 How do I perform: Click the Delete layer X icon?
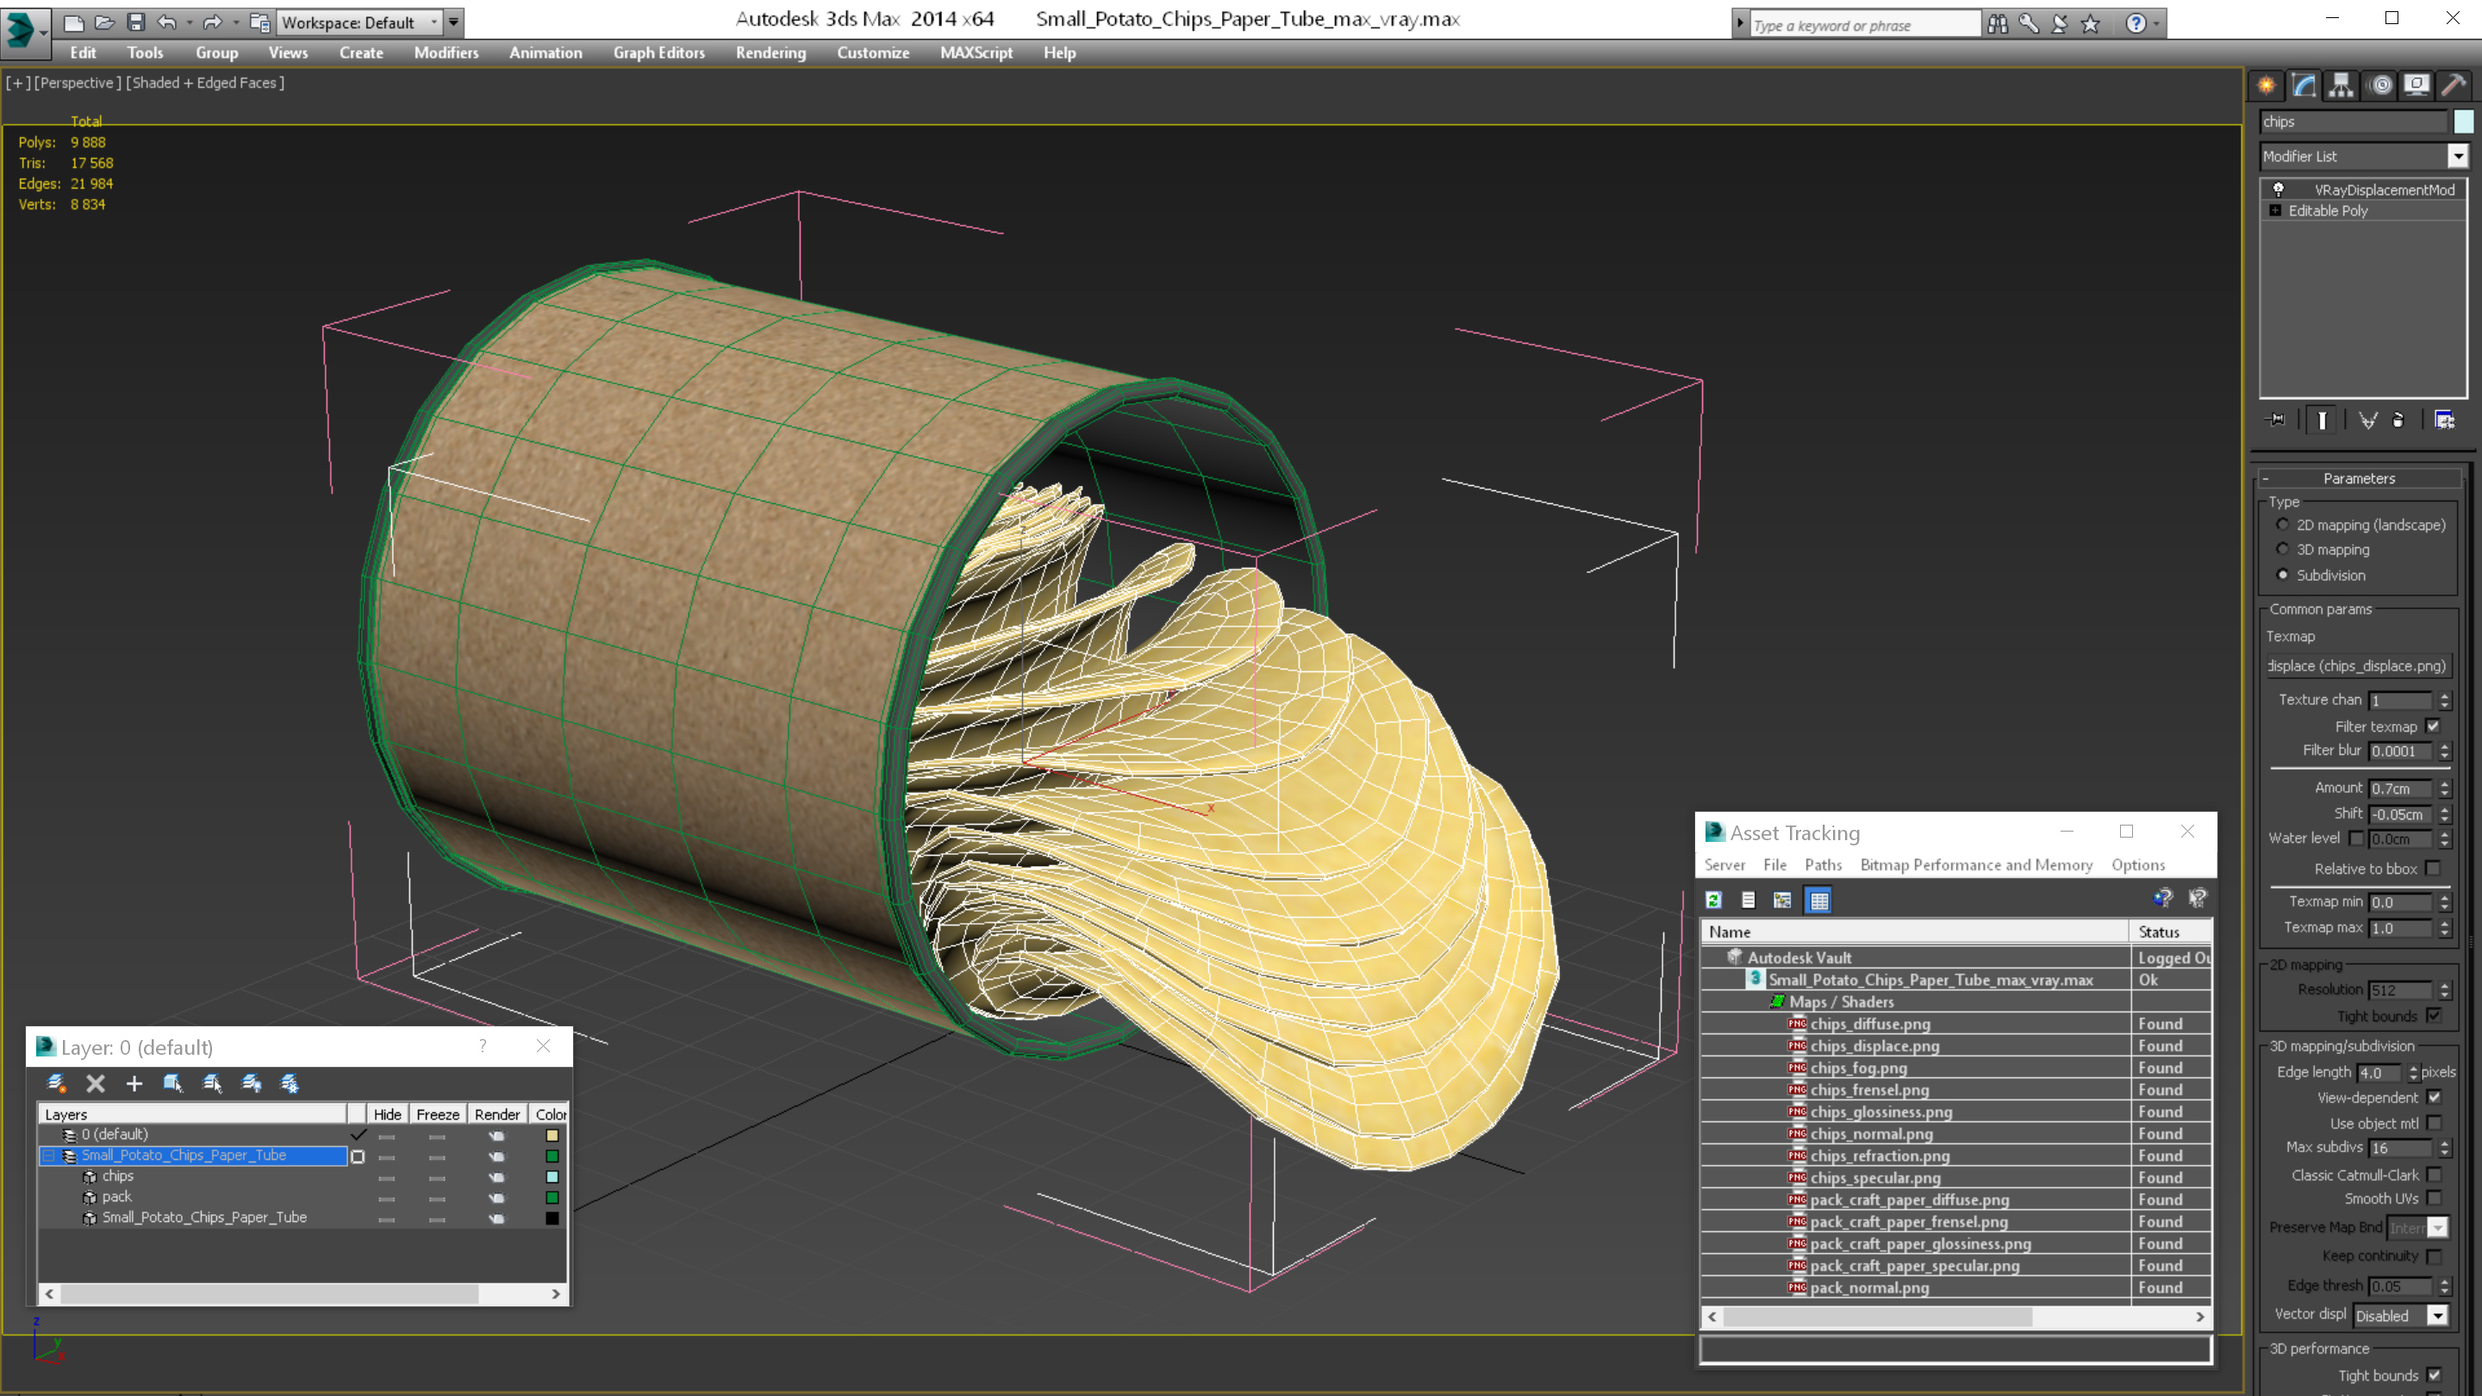96,1084
